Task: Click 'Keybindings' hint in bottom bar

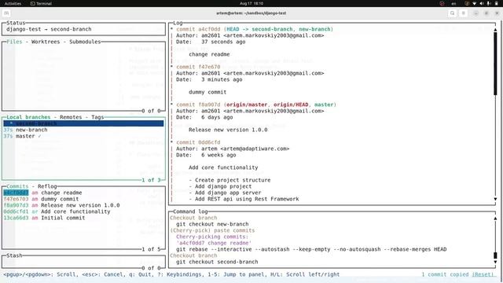Action: [x=185, y=274]
